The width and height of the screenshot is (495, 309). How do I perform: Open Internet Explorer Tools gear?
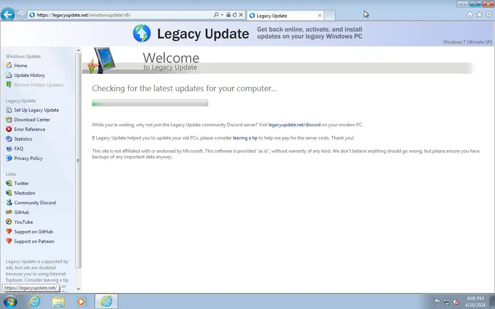489,15
